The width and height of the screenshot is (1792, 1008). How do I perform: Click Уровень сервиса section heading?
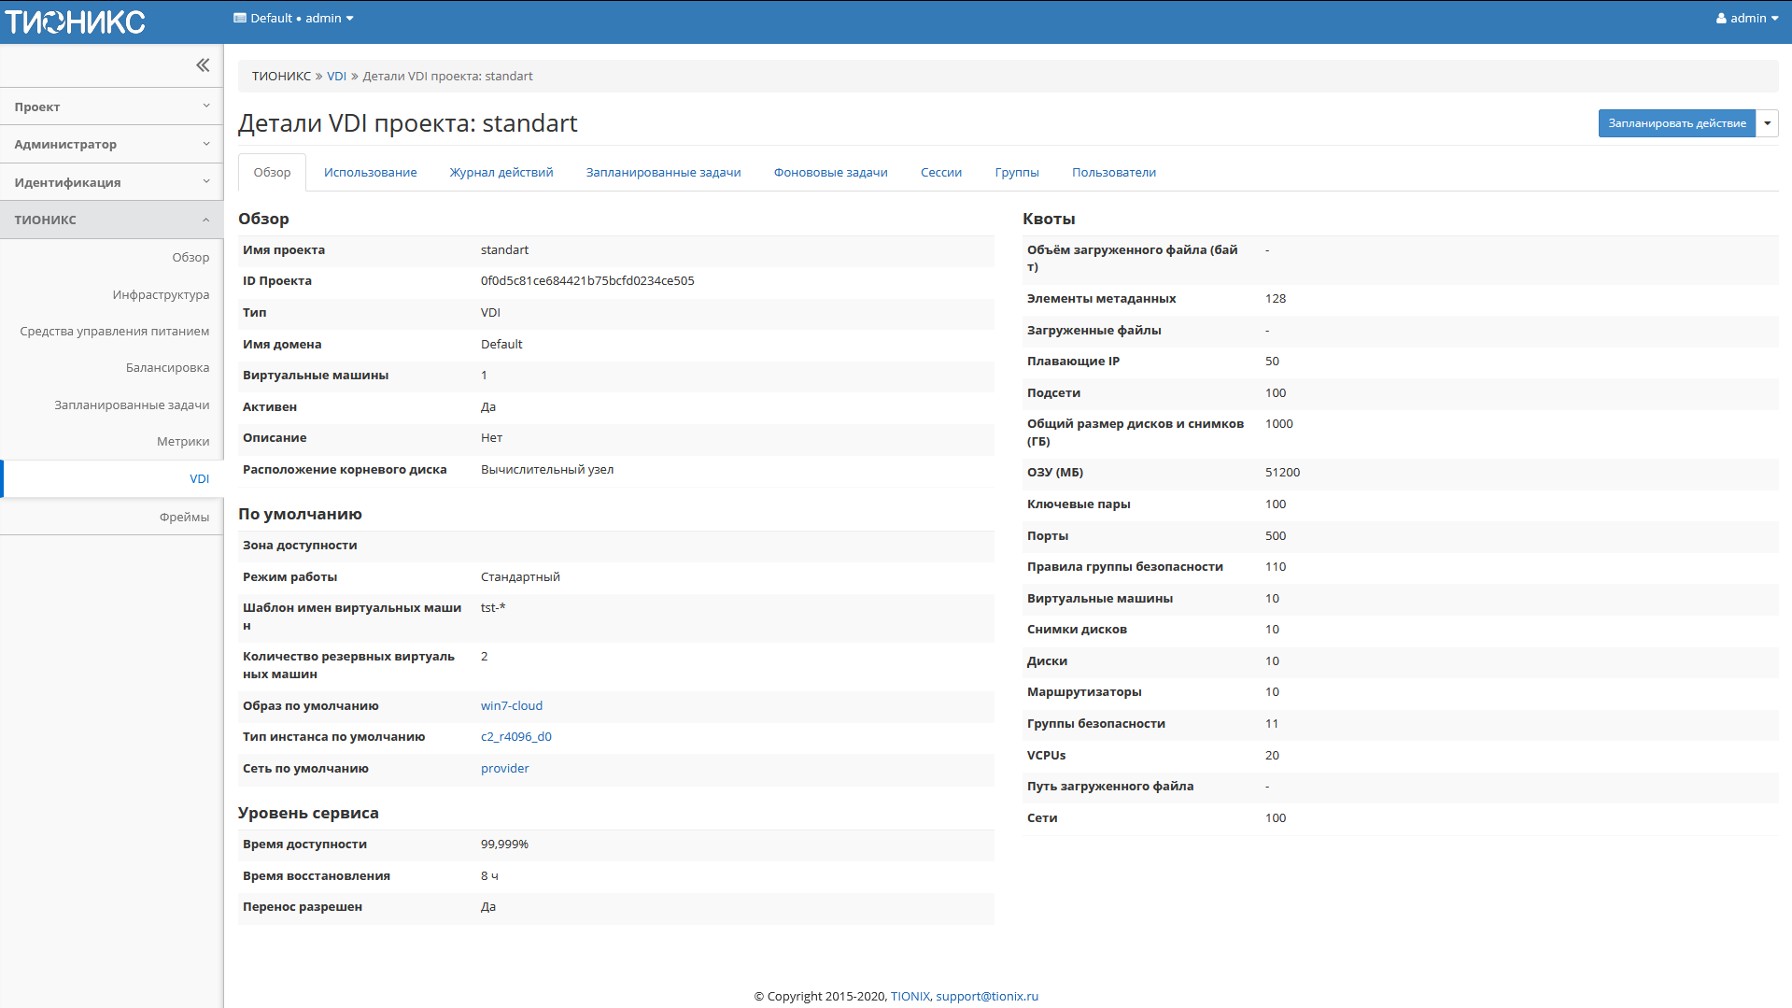[308, 813]
